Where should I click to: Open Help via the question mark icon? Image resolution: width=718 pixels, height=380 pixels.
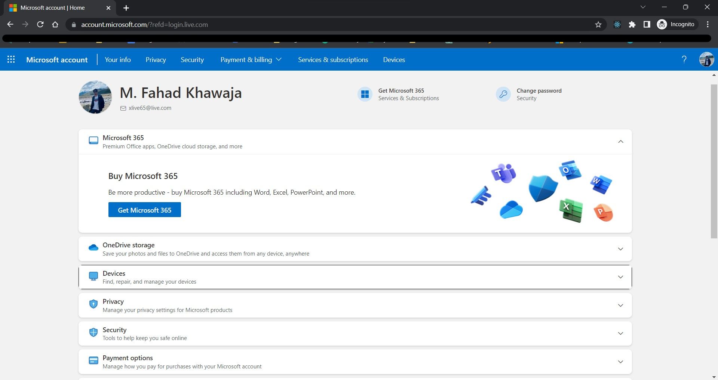pyautogui.click(x=684, y=59)
